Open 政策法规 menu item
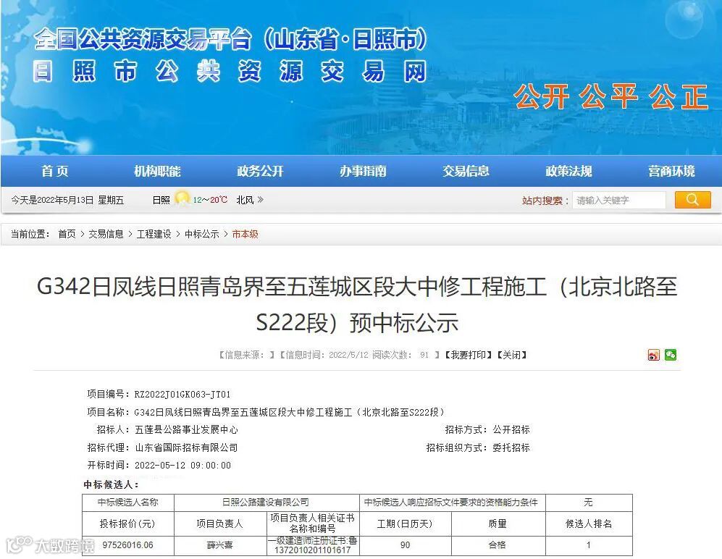 [x=568, y=172]
